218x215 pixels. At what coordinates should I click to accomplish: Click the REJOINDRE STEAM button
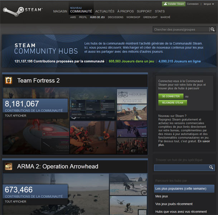pyautogui.click(x=173, y=103)
